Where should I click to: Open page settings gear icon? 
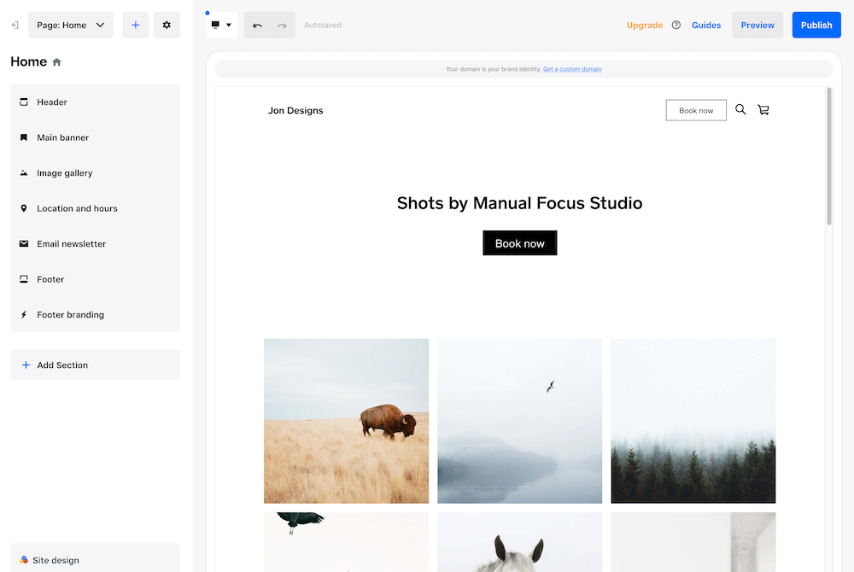tap(167, 25)
